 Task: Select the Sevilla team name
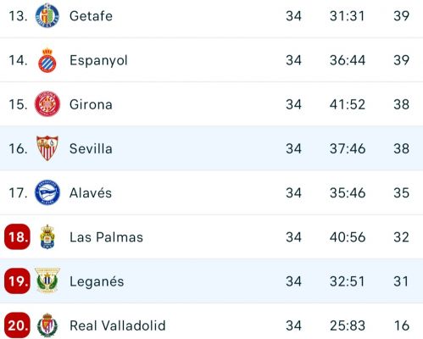coord(91,148)
